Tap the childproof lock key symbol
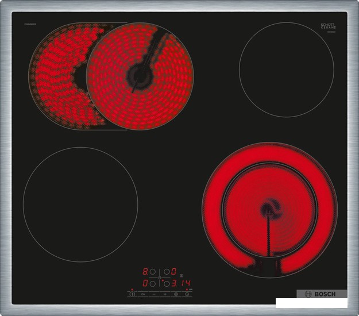Screen dimensions: 359x316 (x=142, y=294)
